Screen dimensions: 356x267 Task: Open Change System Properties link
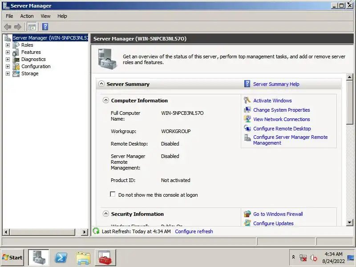point(282,110)
